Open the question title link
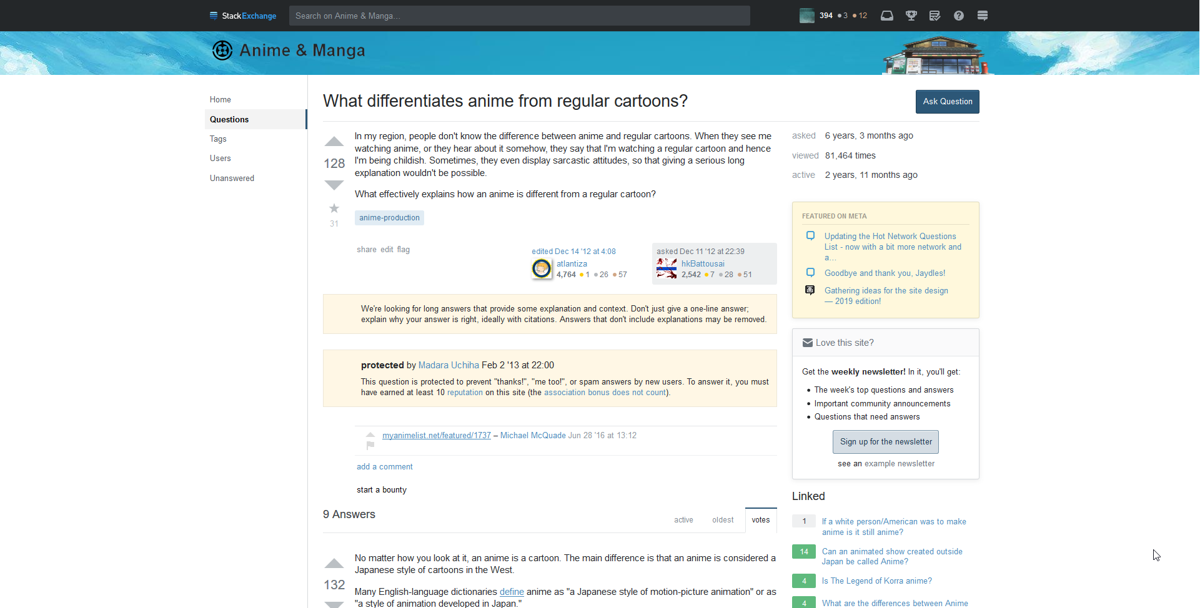 point(505,101)
